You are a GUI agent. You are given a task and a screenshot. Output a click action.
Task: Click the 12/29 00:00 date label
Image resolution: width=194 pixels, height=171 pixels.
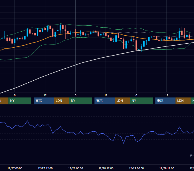coord(136,168)
